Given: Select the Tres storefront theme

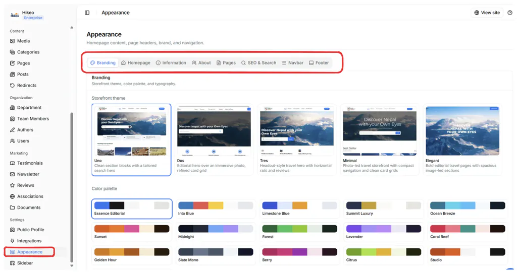Looking at the screenshot, I should (x=297, y=140).
